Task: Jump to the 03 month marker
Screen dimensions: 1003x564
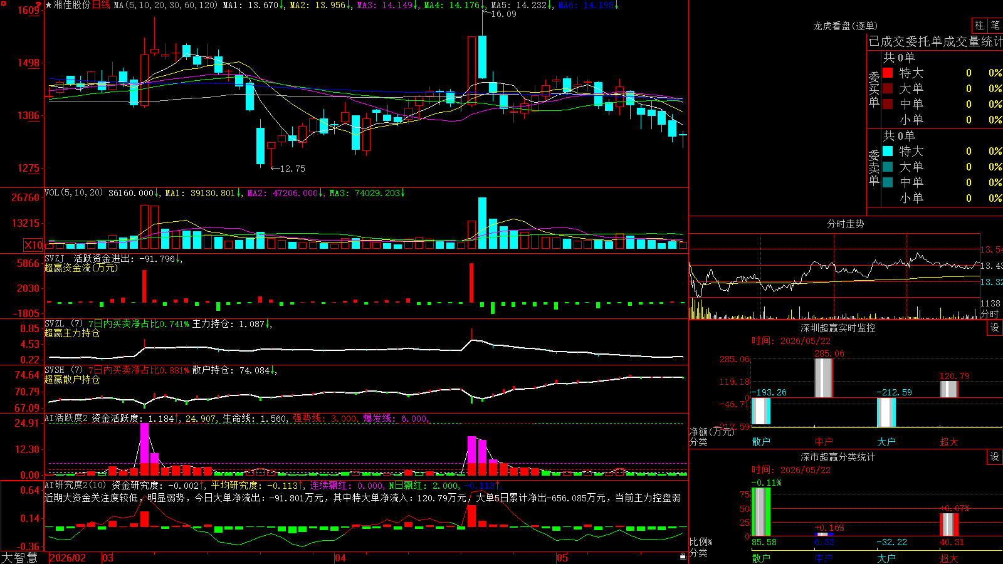Action: click(108, 558)
